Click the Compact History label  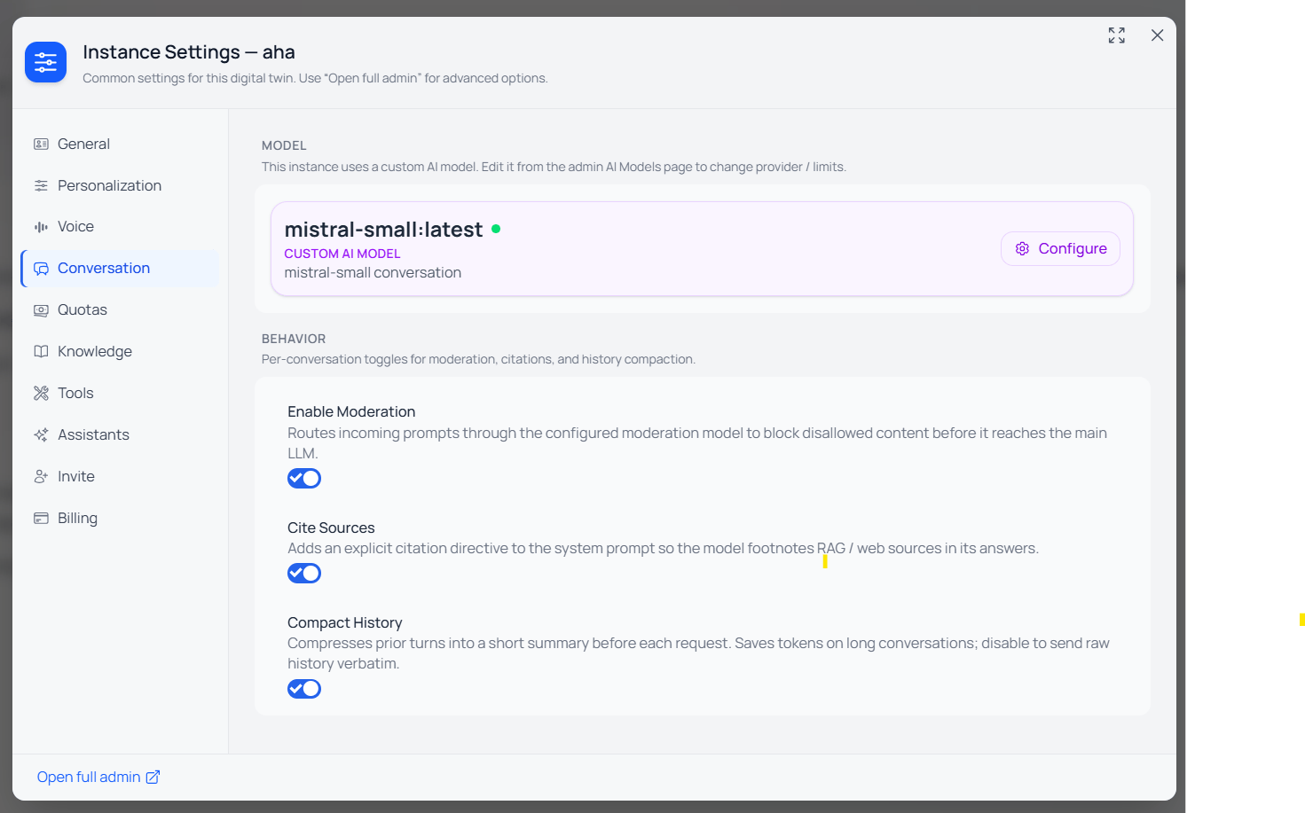344,622
